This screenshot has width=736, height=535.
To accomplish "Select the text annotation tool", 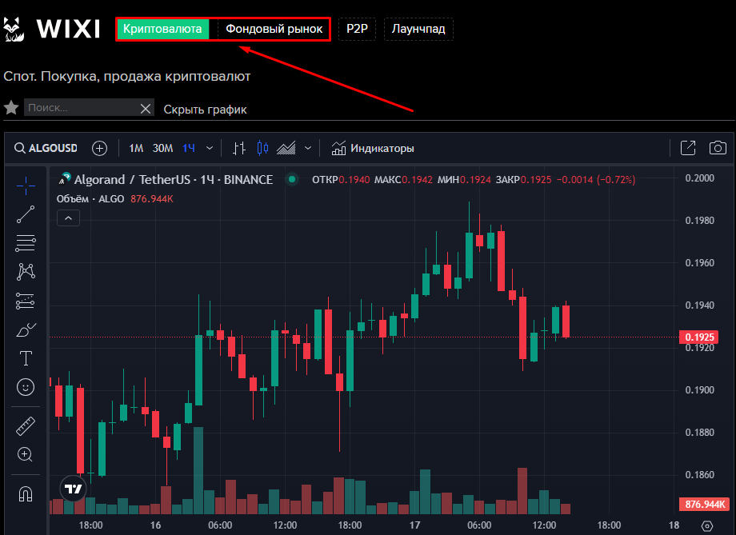I will 26,358.
